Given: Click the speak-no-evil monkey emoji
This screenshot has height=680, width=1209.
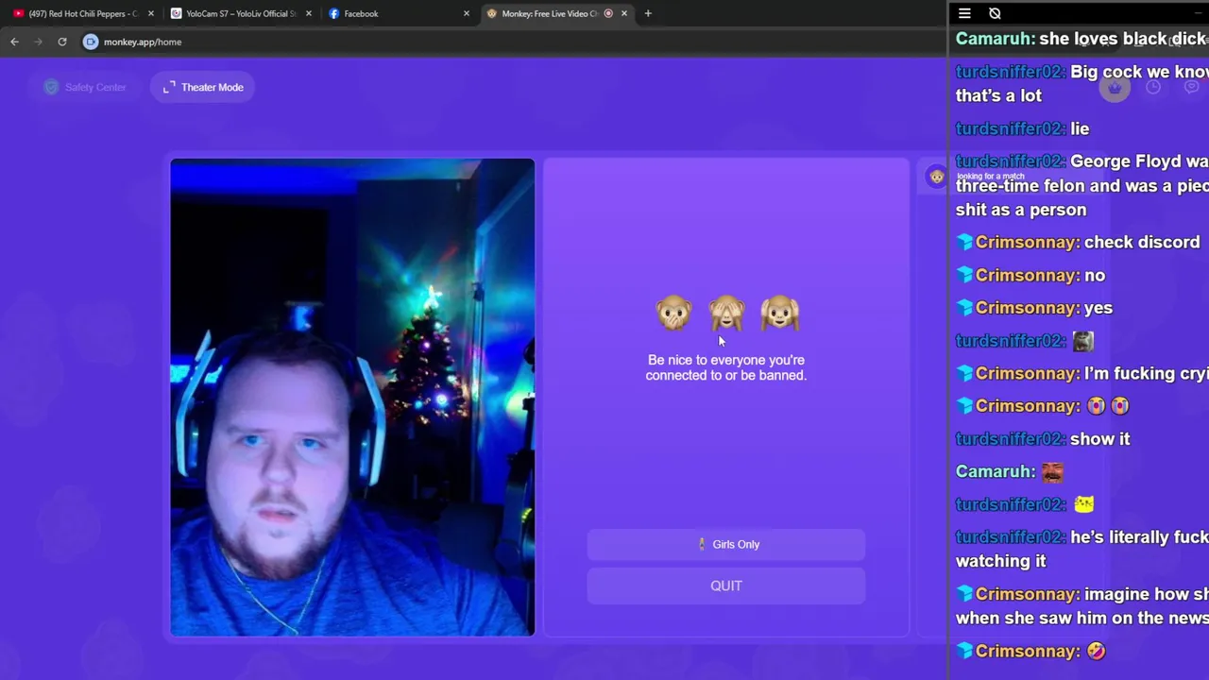Looking at the screenshot, I should click(x=673, y=313).
